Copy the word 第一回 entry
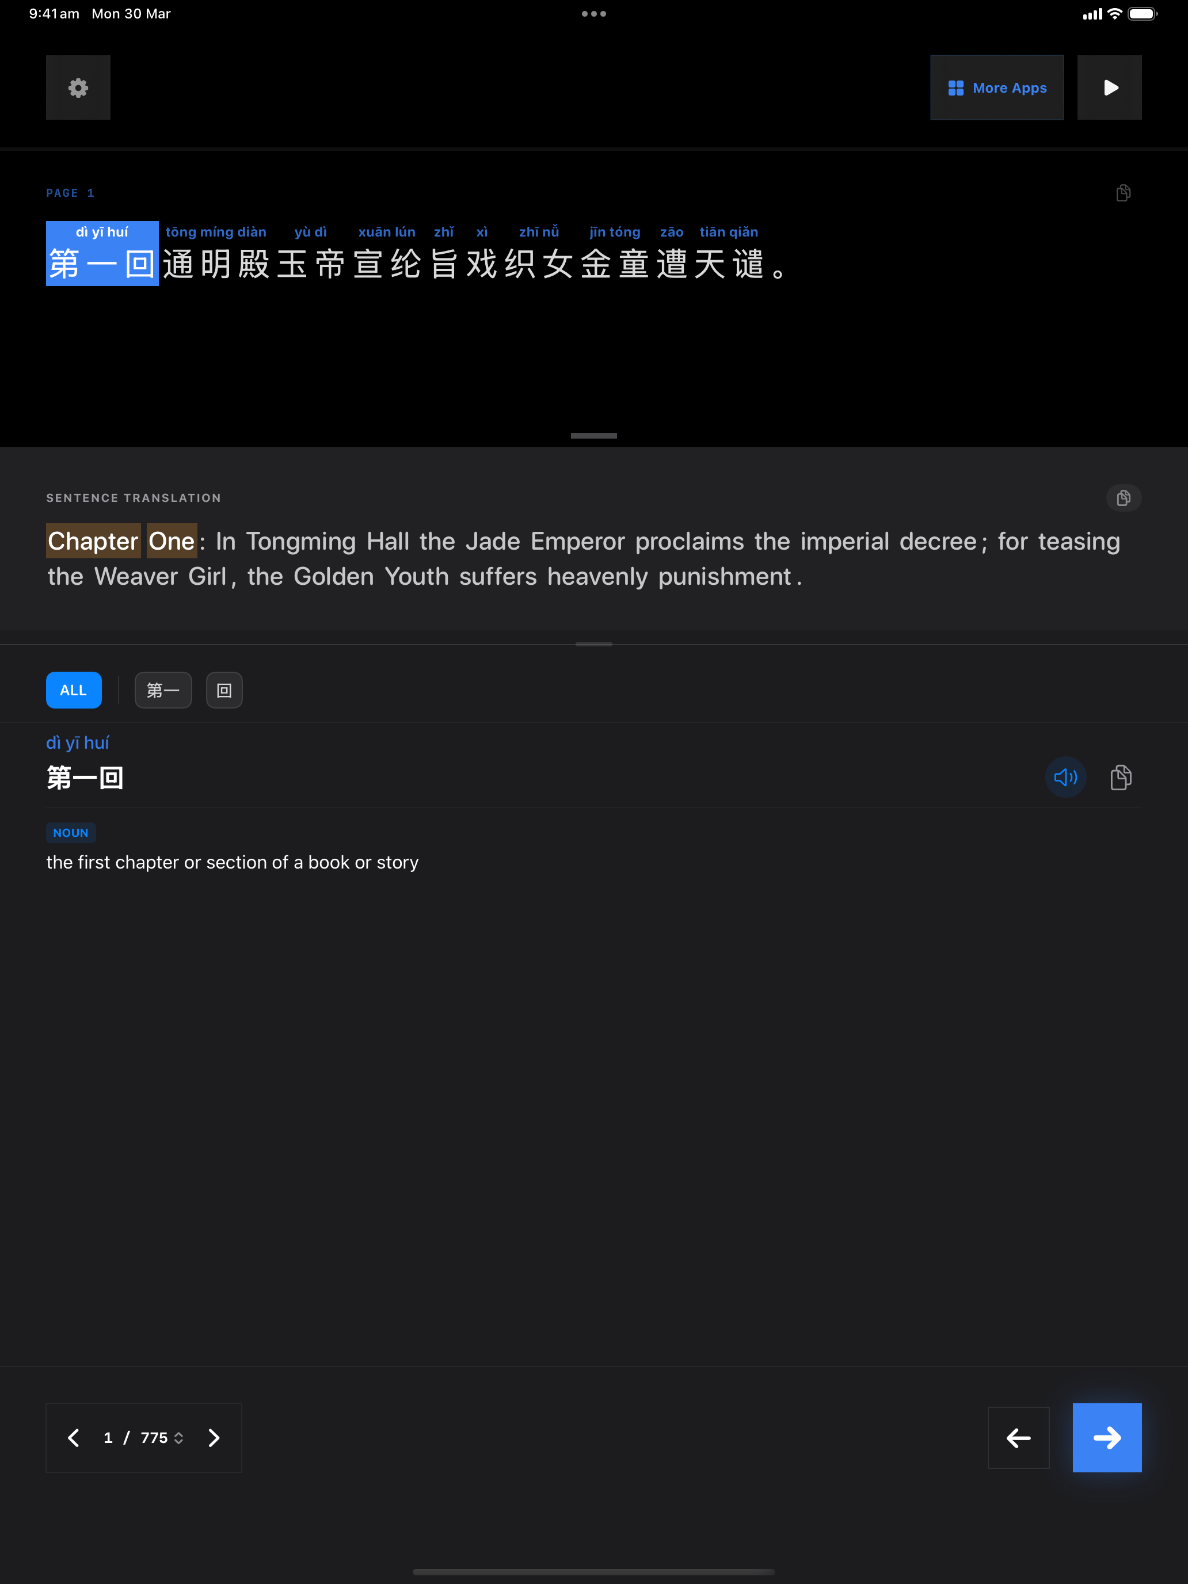Screen dimensions: 1188x1584 coord(1121,777)
